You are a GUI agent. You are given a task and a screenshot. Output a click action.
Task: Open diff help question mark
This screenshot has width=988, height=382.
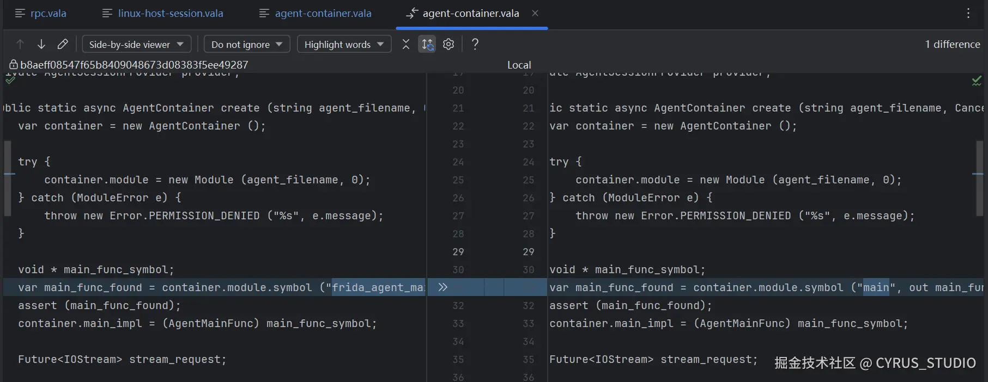coord(475,44)
